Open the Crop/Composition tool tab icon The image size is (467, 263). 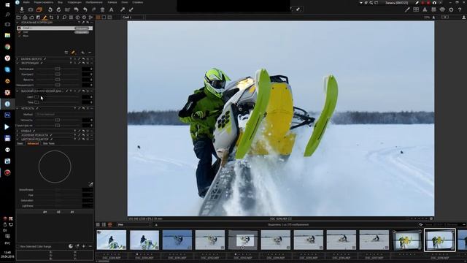click(51, 18)
